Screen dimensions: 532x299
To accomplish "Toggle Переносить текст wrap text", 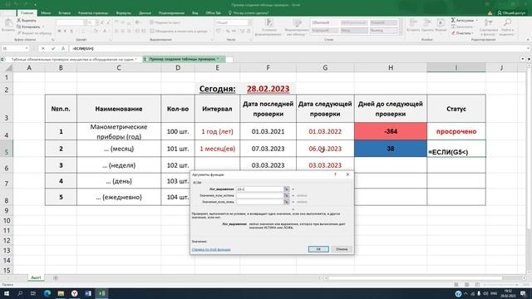I will [x=165, y=22].
